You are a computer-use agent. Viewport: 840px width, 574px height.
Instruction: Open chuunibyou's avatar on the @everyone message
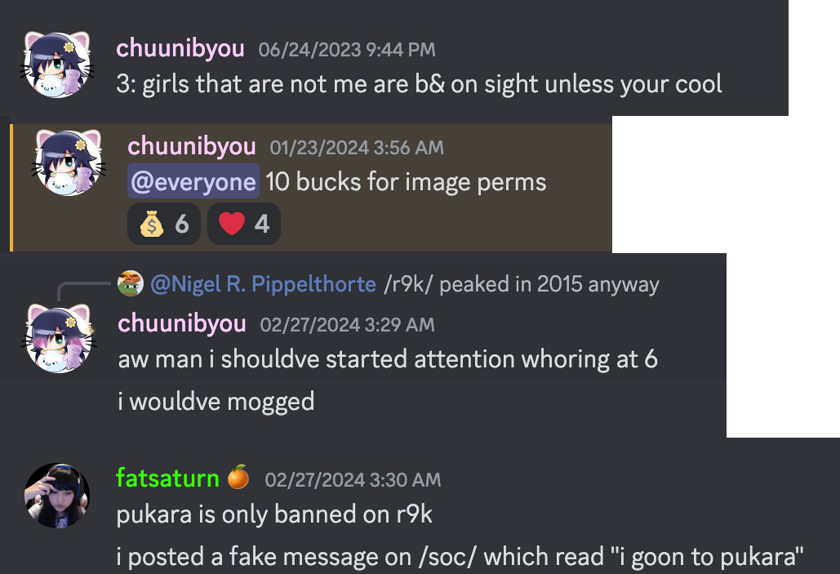(69, 163)
